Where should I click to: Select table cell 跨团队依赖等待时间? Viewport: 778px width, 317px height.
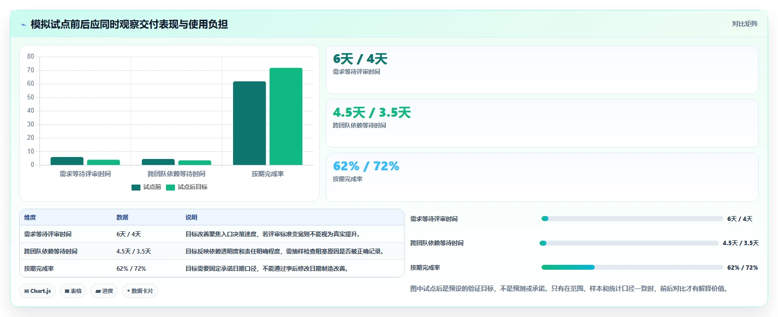coord(51,252)
